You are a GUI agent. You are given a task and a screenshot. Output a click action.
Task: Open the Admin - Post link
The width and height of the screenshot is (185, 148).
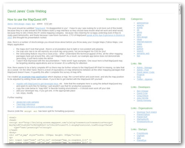[x=143, y=70]
